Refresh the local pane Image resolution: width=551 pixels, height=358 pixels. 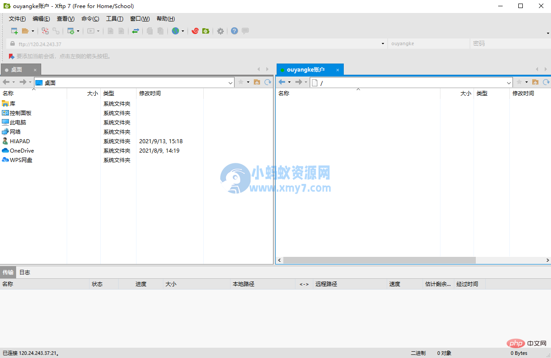click(268, 82)
